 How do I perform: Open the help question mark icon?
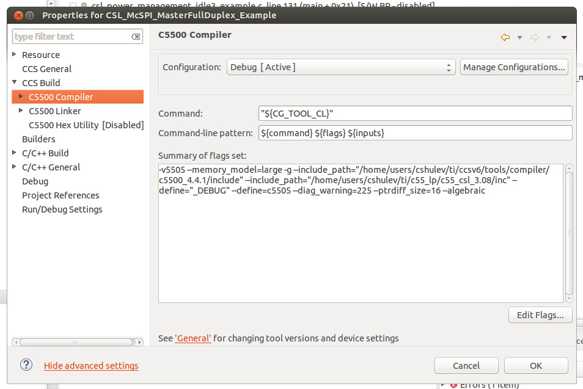[x=26, y=365]
